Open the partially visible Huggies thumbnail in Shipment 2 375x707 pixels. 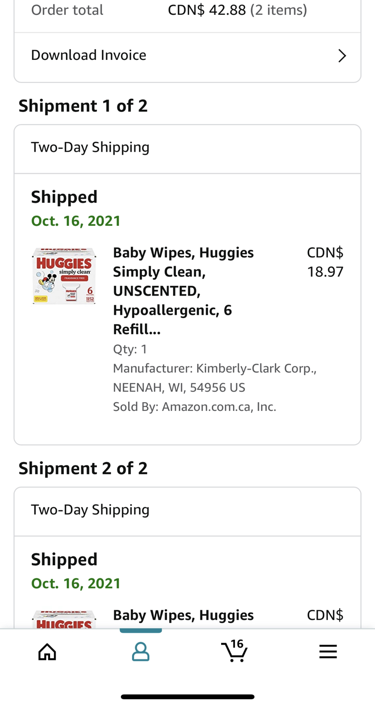pyautogui.click(x=64, y=619)
